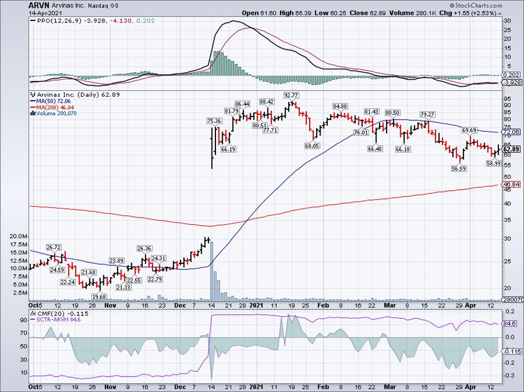Click the Open 61.60 value in the header

point(259,13)
